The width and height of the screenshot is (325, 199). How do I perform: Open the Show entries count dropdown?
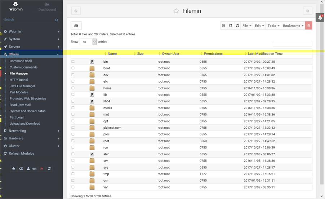coord(88,42)
